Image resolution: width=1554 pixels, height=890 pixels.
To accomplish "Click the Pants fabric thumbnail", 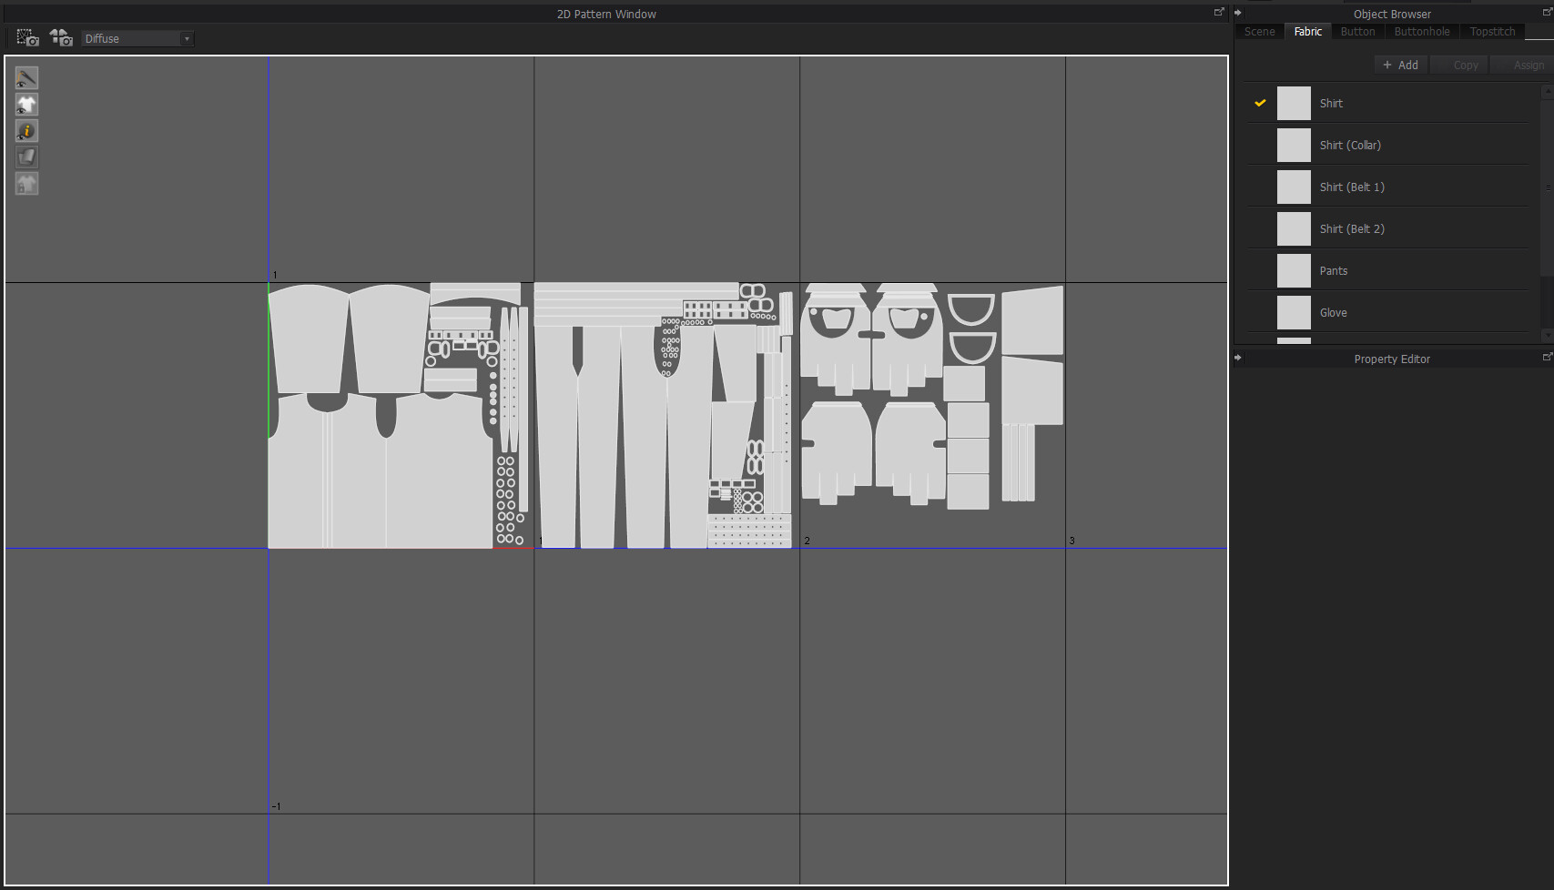I will pyautogui.click(x=1294, y=270).
